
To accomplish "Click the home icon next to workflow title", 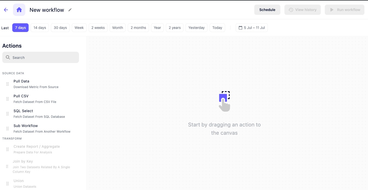I will pyautogui.click(x=19, y=9).
